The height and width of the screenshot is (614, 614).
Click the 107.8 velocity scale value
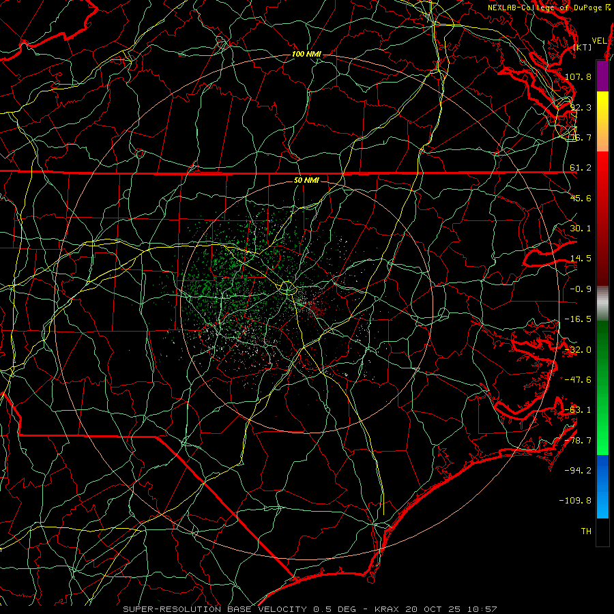pos(578,76)
